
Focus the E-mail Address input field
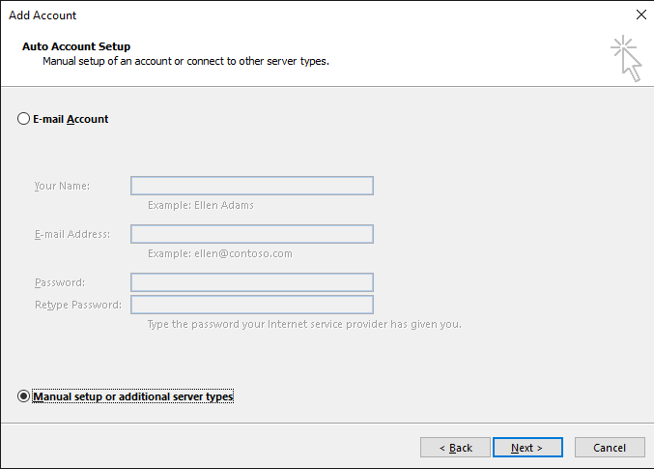click(252, 234)
